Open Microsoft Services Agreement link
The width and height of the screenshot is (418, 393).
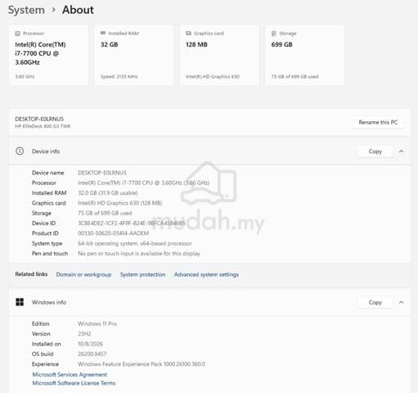(x=70, y=374)
